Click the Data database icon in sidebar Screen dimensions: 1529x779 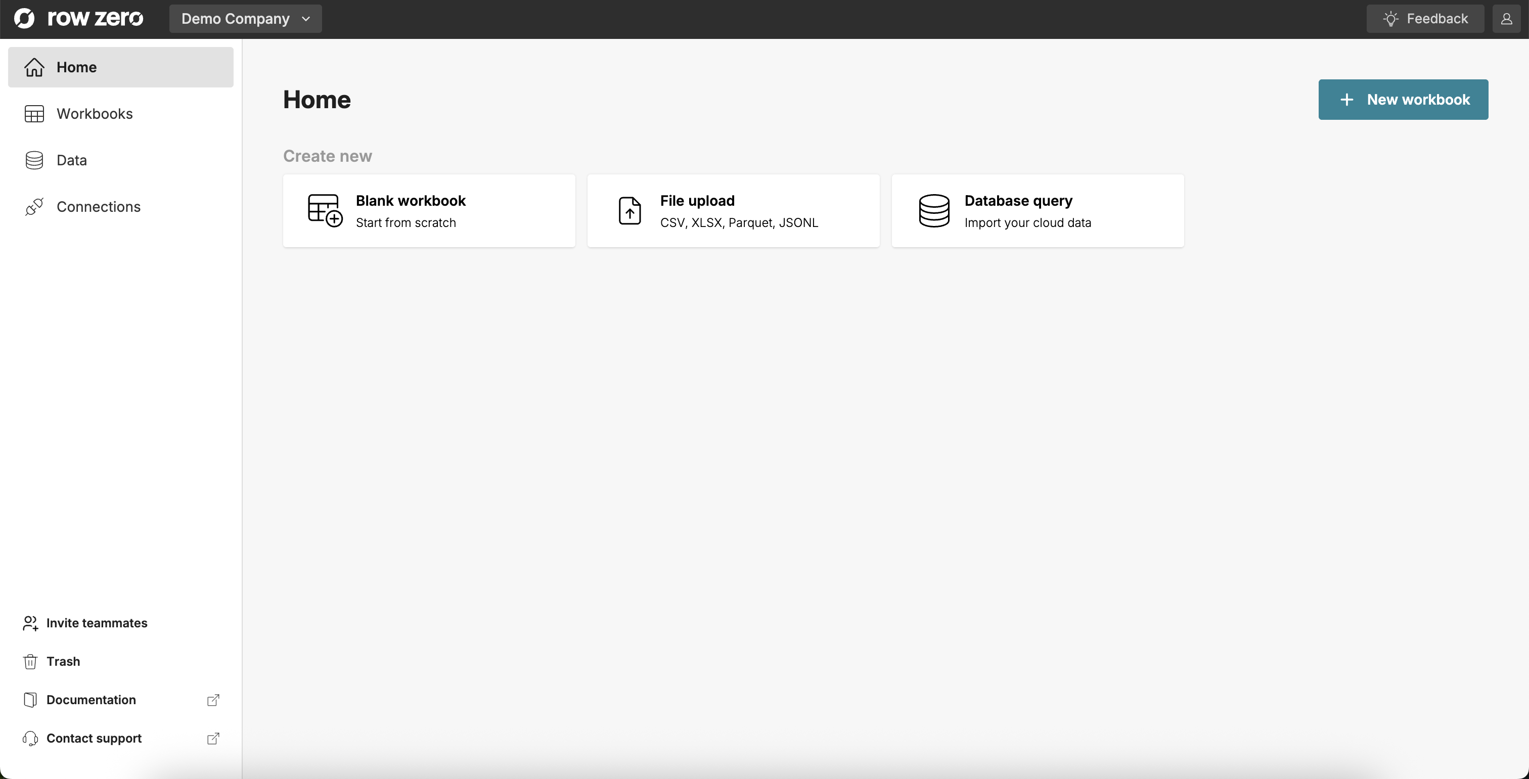pos(34,160)
